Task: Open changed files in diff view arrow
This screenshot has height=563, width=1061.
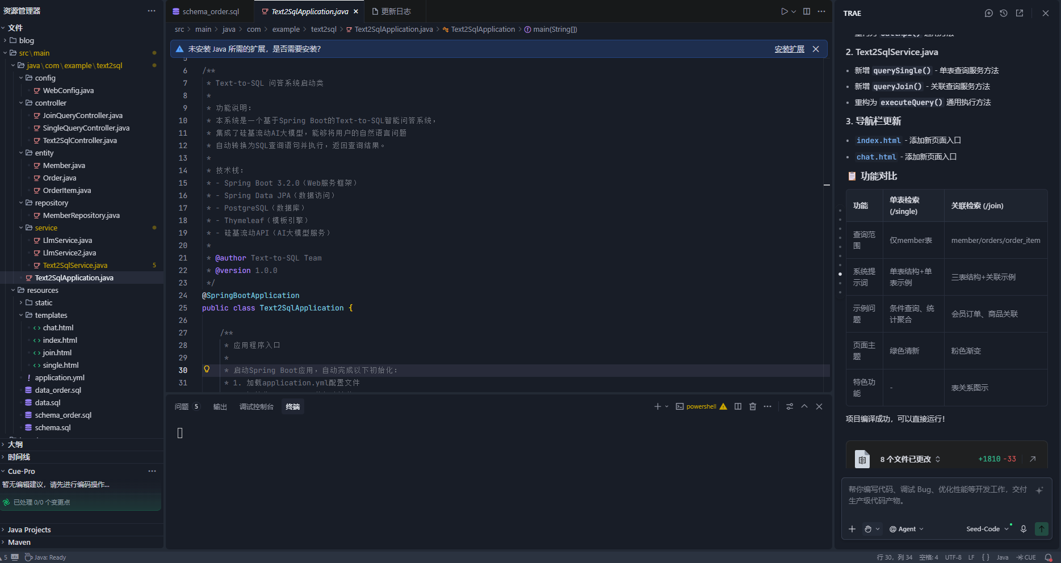Action: 1033,459
